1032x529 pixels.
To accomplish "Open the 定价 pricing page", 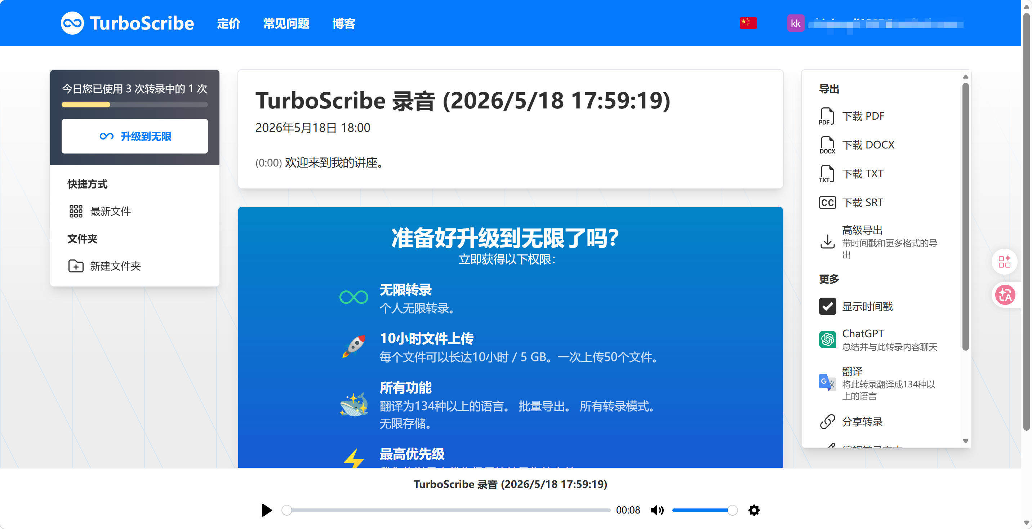I will point(228,23).
